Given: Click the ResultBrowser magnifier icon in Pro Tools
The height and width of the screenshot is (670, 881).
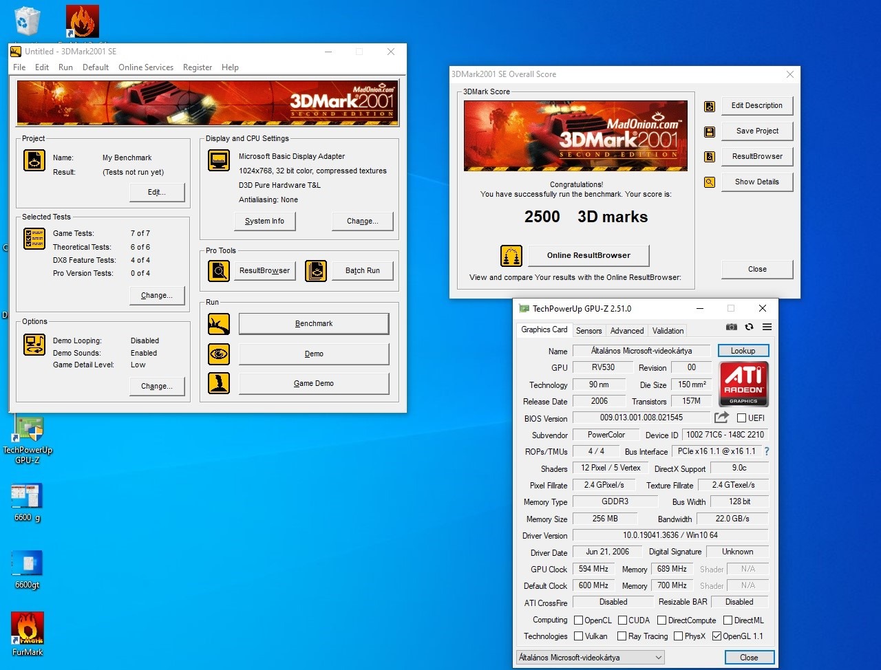Looking at the screenshot, I should pyautogui.click(x=219, y=271).
